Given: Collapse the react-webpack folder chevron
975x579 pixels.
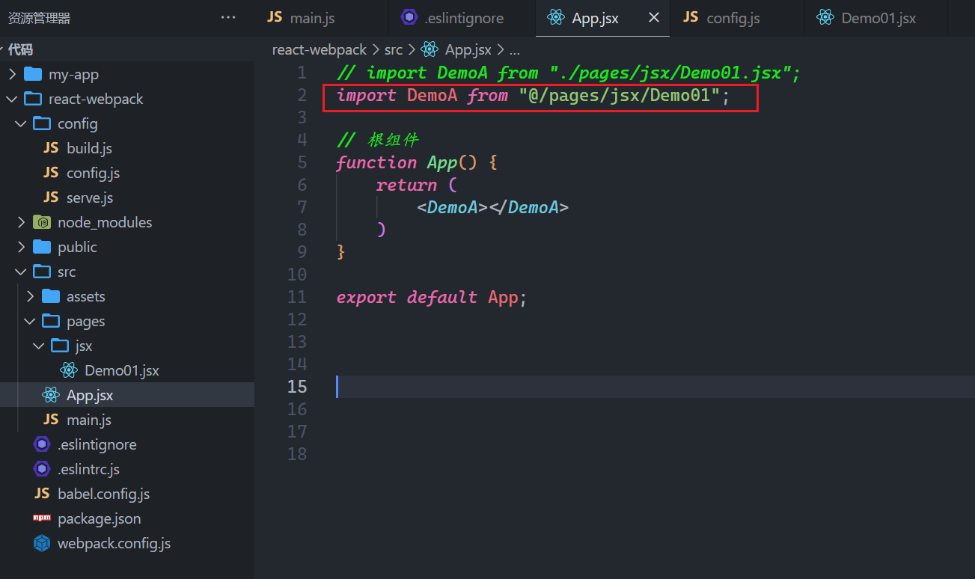Looking at the screenshot, I should [12, 99].
